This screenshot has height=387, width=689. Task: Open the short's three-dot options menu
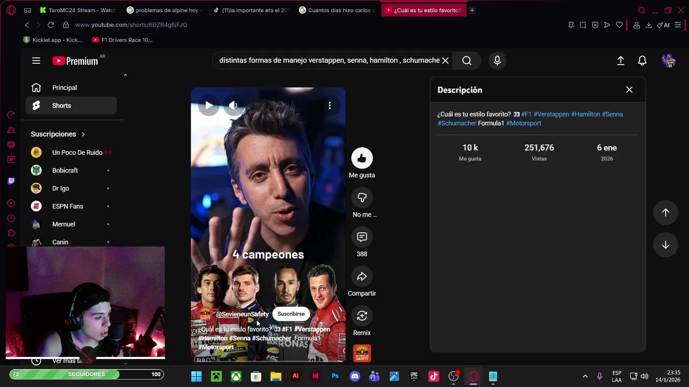pos(329,105)
